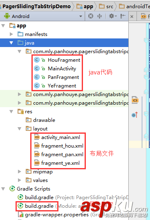Open gradle-wrapper.properties file

pyautogui.click(x=57, y=215)
